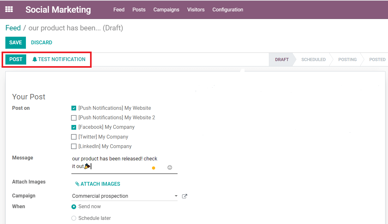Click the breadcrumb text 'our product has been... (Draft)'
This screenshot has width=388, height=224.
click(x=76, y=28)
